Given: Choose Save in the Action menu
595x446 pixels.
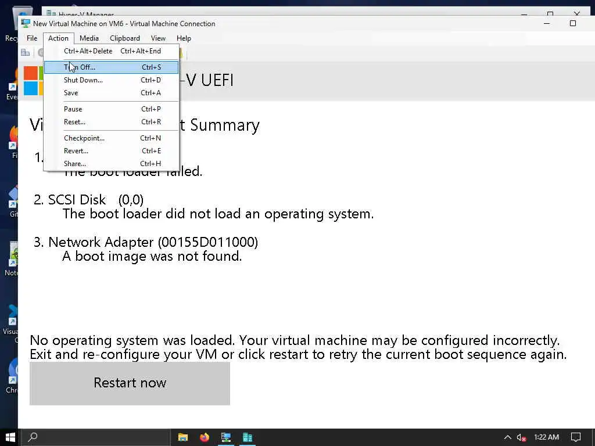Looking at the screenshot, I should point(111,93).
